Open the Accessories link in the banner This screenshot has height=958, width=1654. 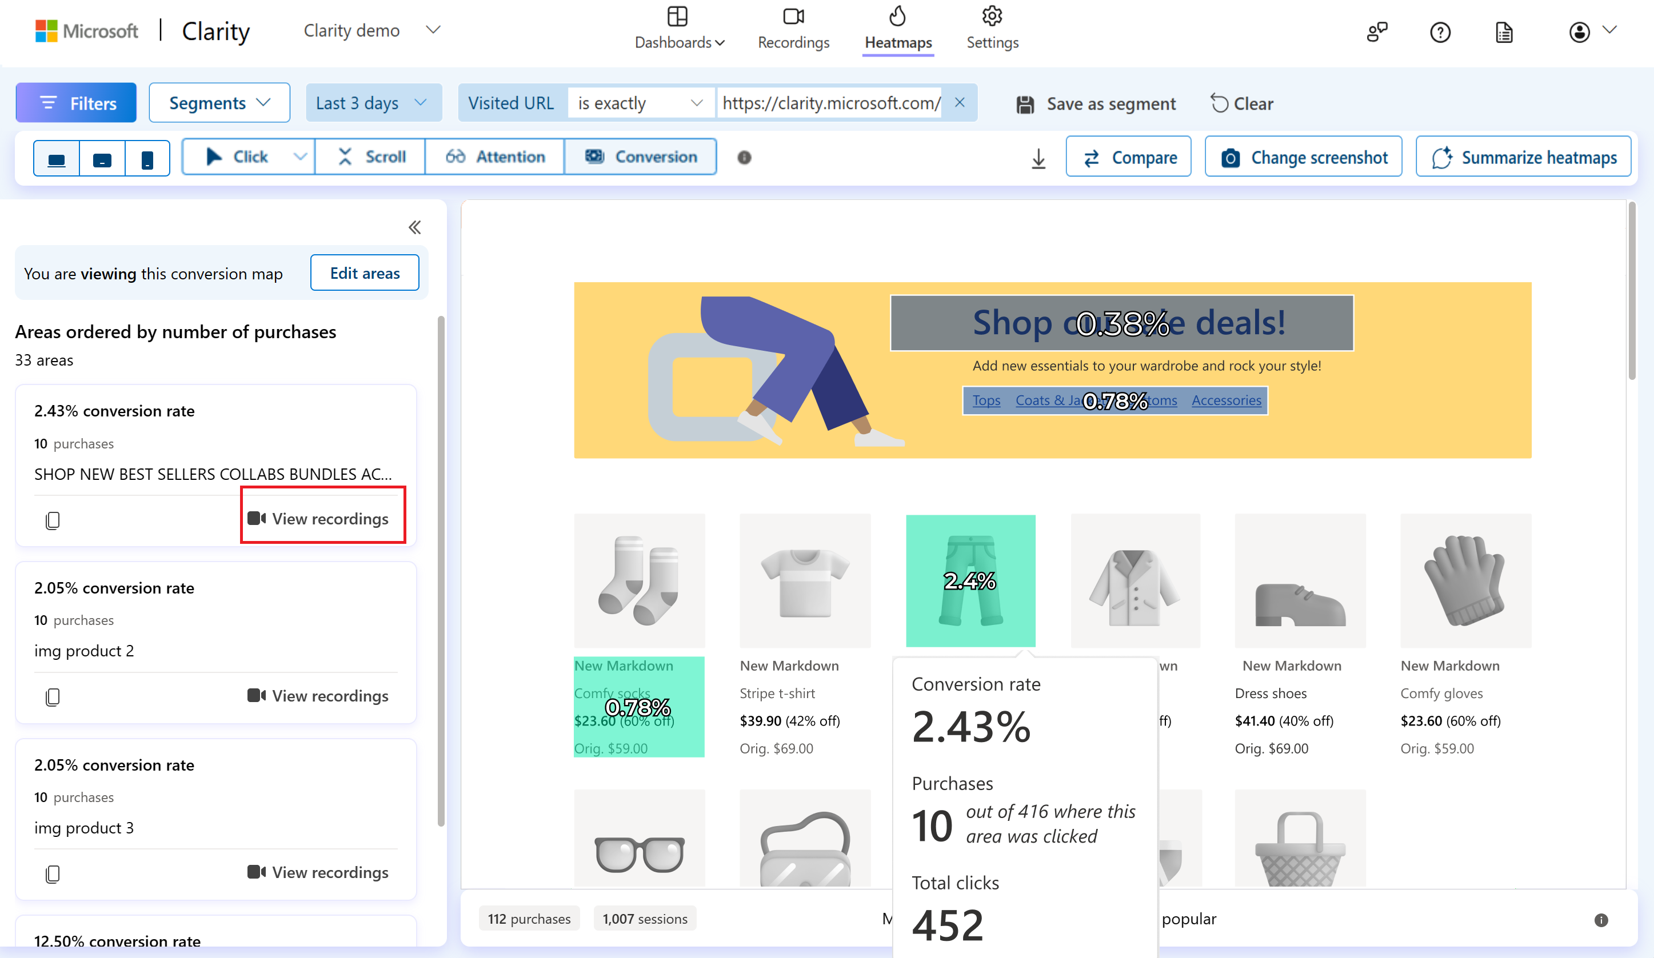click(1226, 400)
